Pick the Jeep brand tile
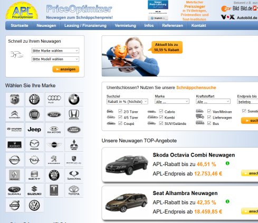The width and height of the screenshot is (258, 223). click(34, 130)
